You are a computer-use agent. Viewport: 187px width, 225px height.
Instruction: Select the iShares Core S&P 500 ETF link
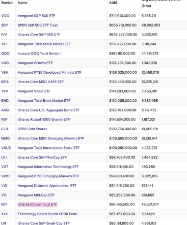pos(39,34)
